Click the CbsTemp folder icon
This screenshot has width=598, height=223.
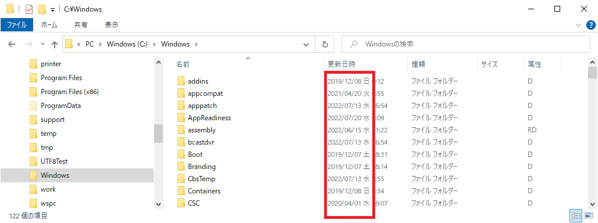tap(181, 178)
